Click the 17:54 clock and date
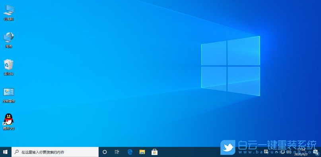 pos(301,152)
